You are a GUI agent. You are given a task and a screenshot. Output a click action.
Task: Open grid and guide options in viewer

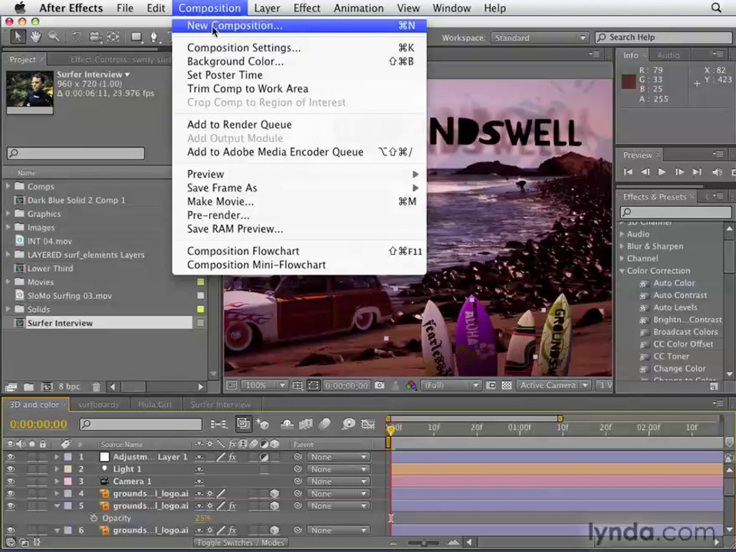click(x=297, y=386)
